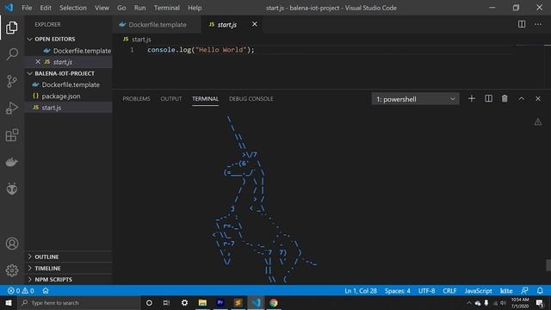Open the Docker view in activity bar
The width and height of the screenshot is (551, 310).
coord(12,162)
